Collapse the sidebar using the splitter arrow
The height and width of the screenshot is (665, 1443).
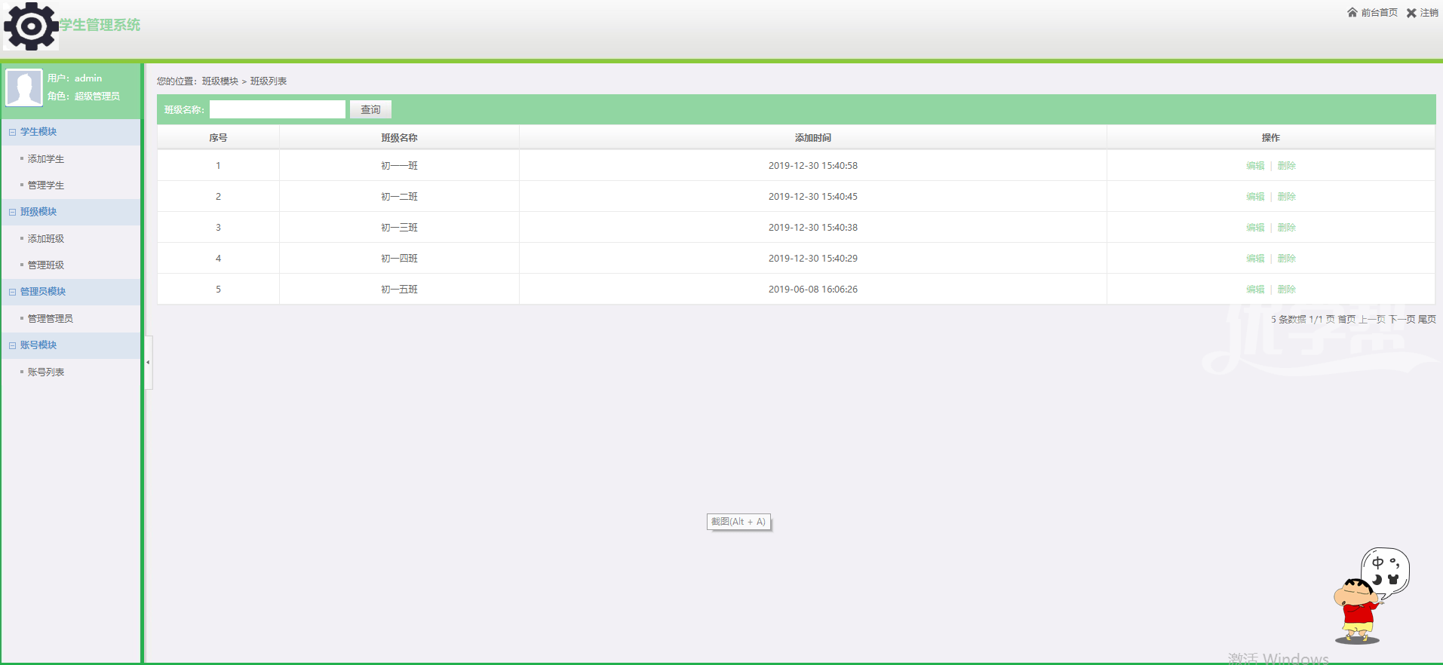tap(148, 363)
